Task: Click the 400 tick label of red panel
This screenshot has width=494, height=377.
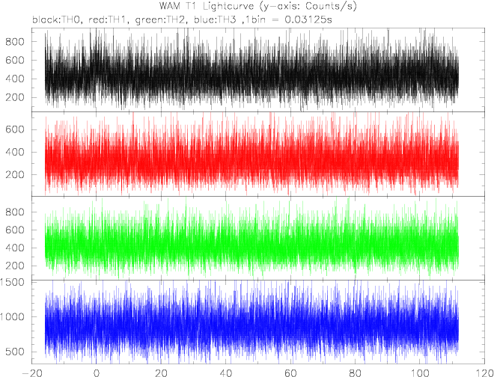Action: click(x=15, y=152)
